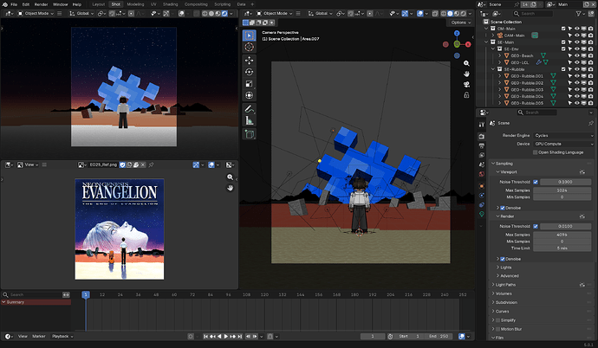598x348 pixels.
Task: Select the Rotate tool
Action: click(250, 72)
